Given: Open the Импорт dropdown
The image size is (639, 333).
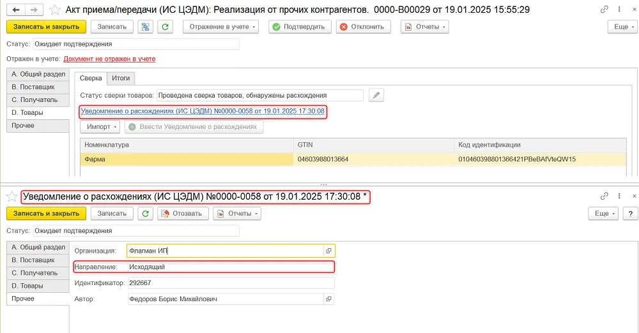Looking at the screenshot, I should [100, 127].
